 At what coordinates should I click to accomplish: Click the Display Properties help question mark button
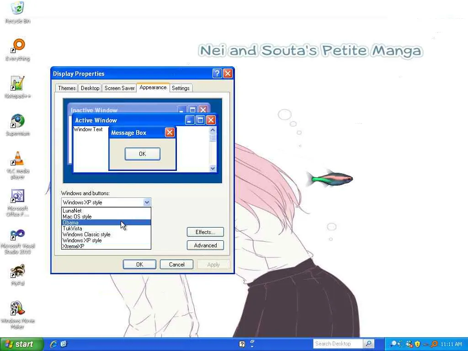tap(217, 74)
